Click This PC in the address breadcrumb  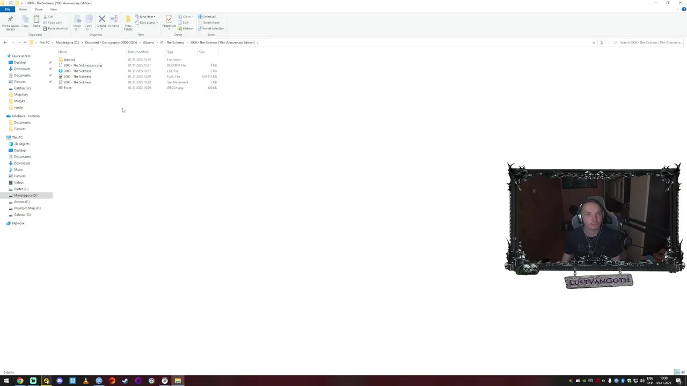point(44,42)
